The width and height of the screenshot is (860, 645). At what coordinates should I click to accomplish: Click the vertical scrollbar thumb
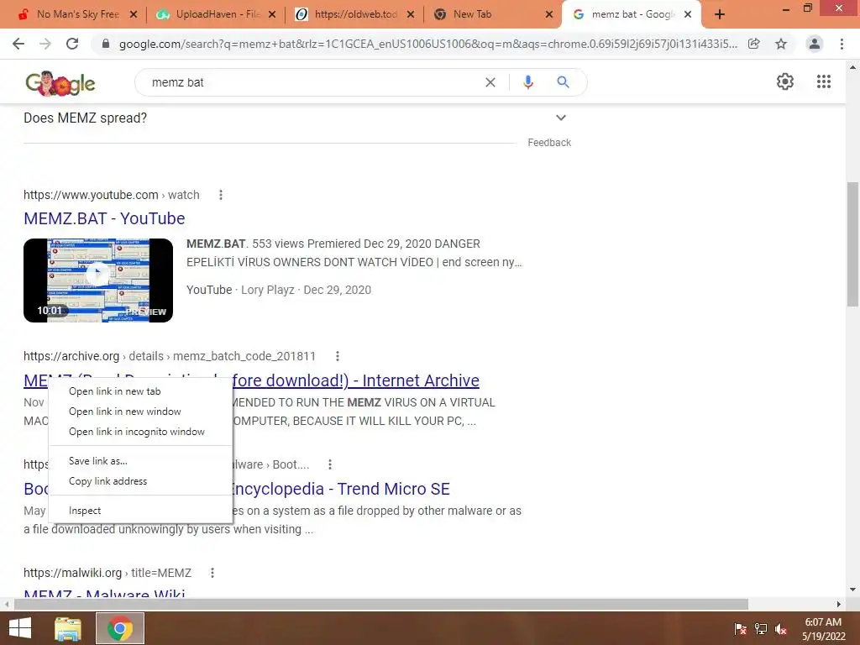coord(852,244)
